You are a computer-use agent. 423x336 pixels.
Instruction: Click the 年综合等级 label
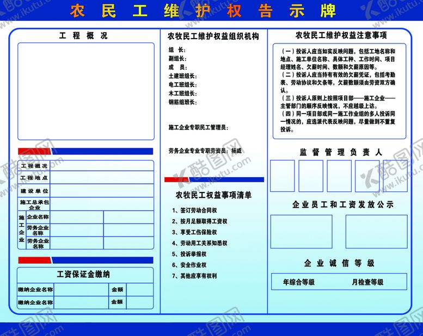click(x=299, y=282)
